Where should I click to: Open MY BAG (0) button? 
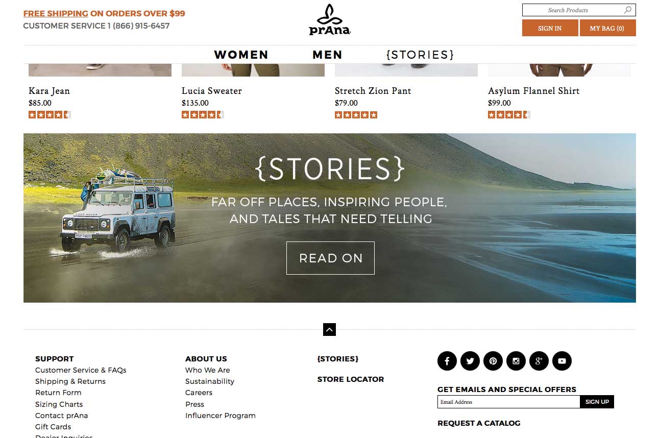[607, 28]
